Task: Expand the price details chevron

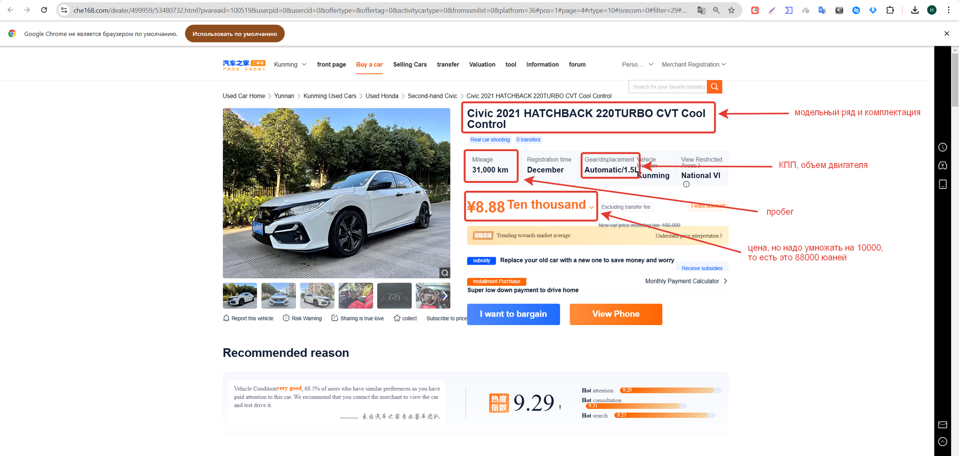Action: coord(591,207)
